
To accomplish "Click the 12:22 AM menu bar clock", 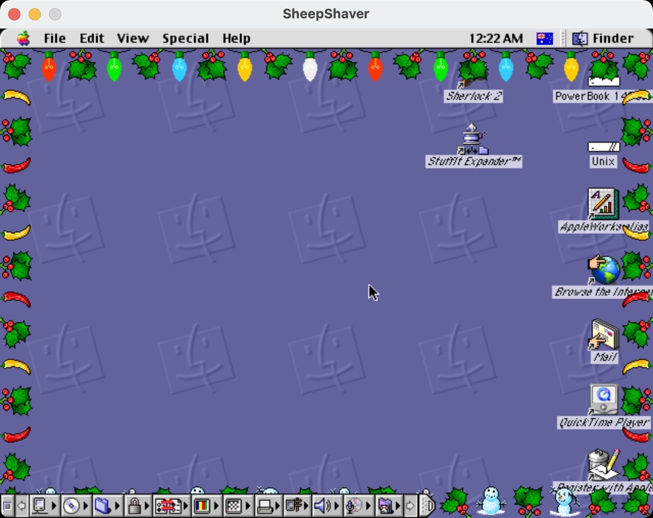I will 496,38.
